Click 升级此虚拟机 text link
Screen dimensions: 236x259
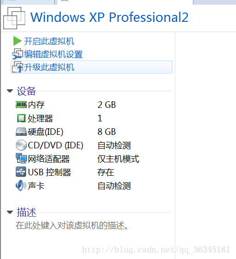[49, 67]
